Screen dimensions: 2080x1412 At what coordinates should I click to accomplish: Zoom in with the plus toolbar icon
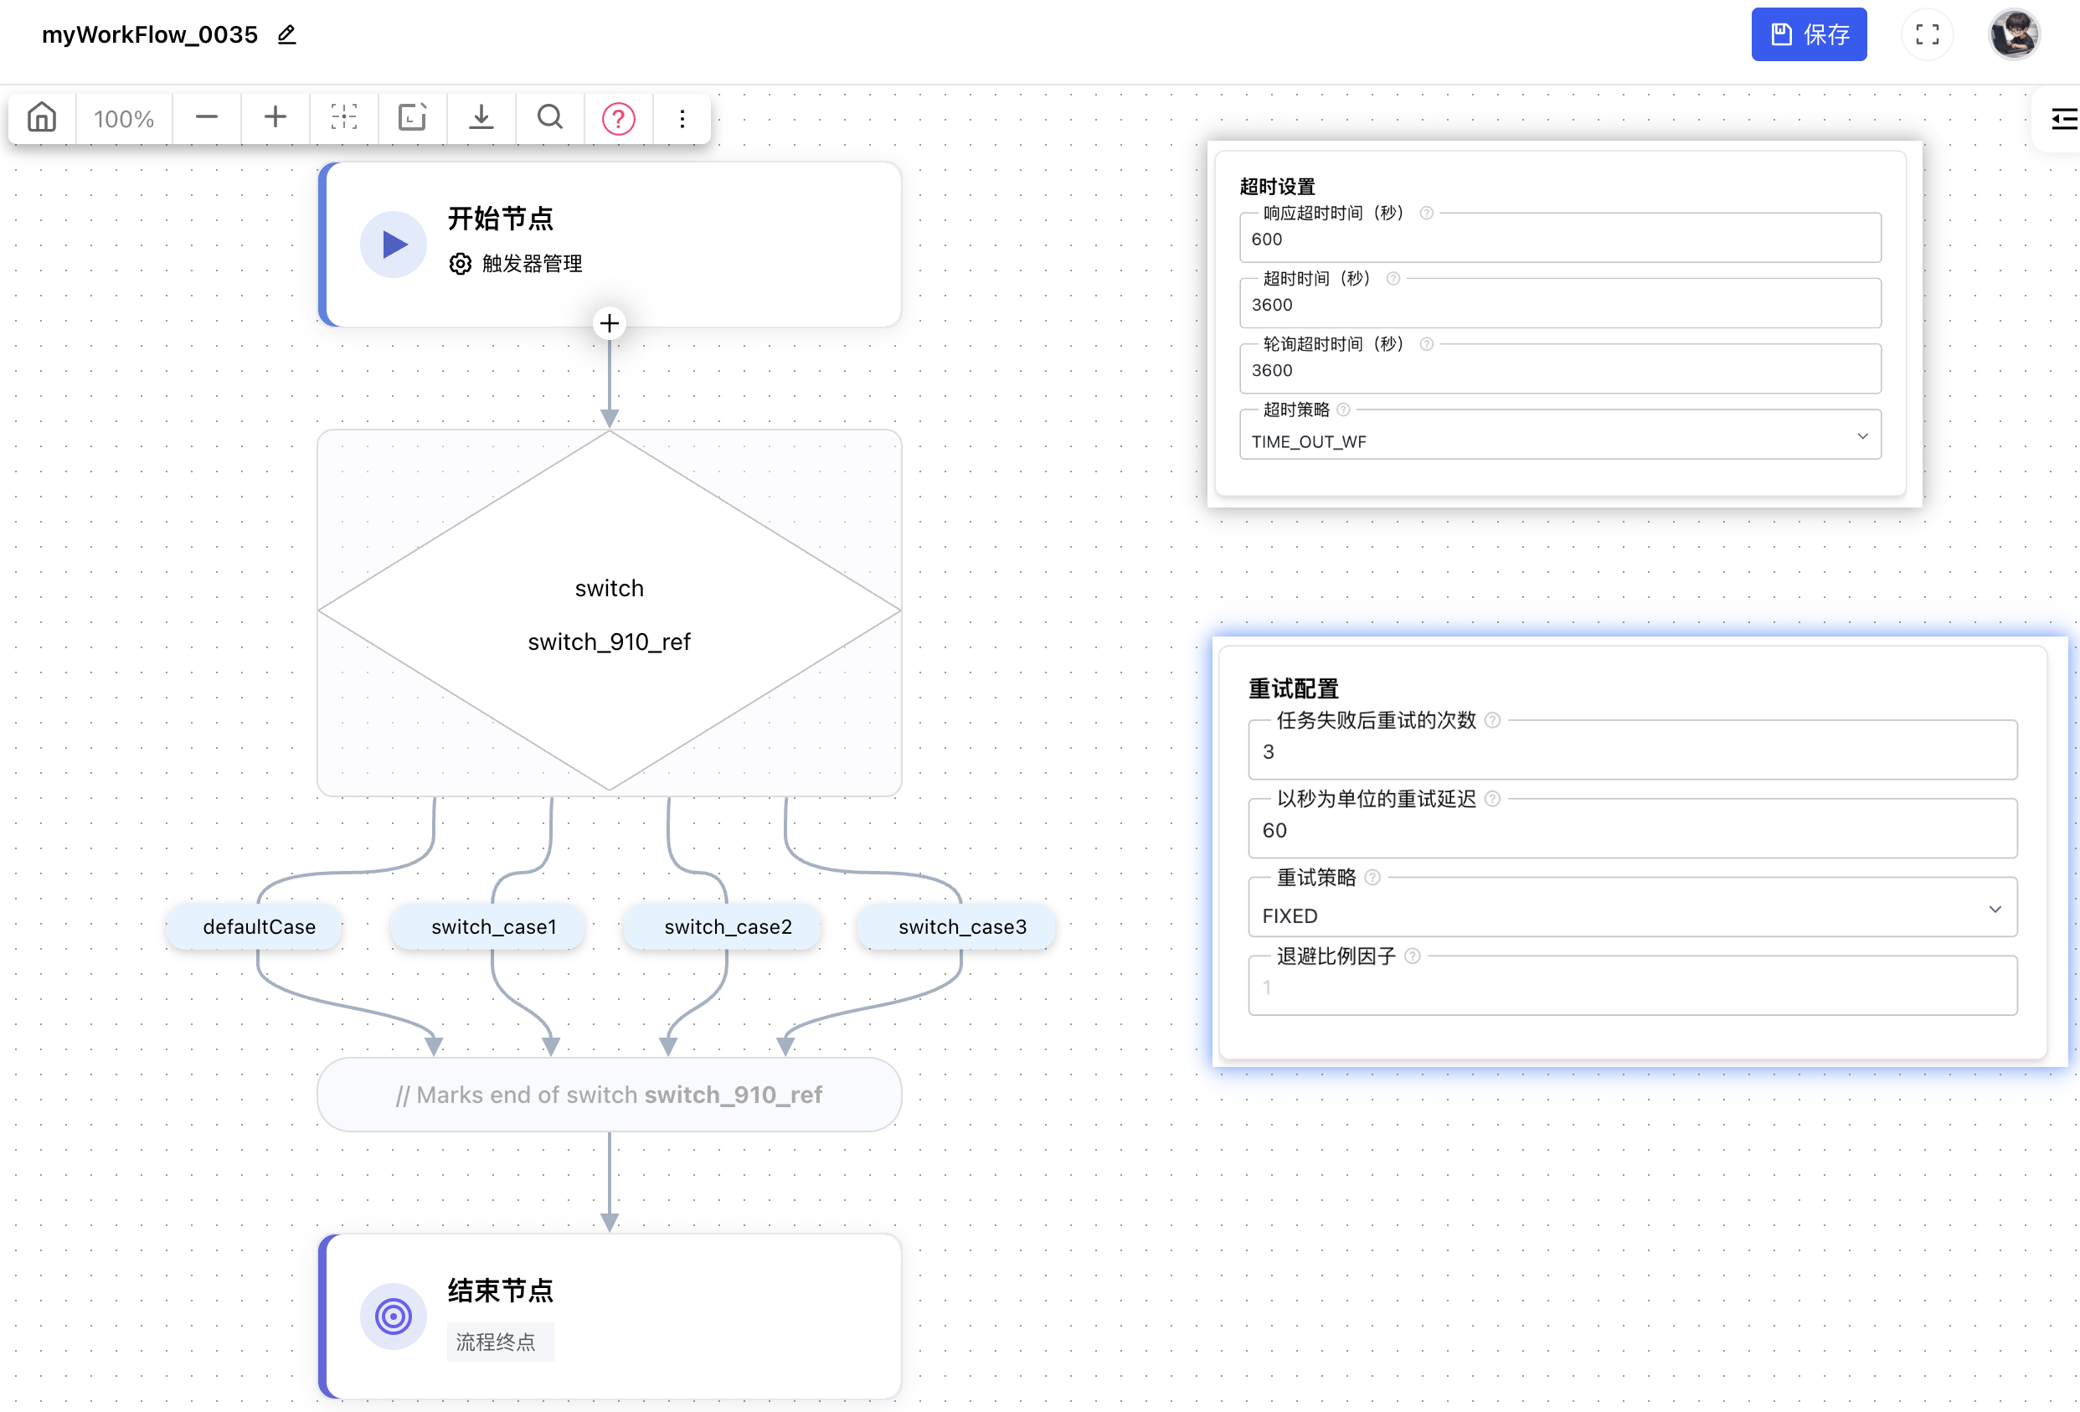[275, 118]
